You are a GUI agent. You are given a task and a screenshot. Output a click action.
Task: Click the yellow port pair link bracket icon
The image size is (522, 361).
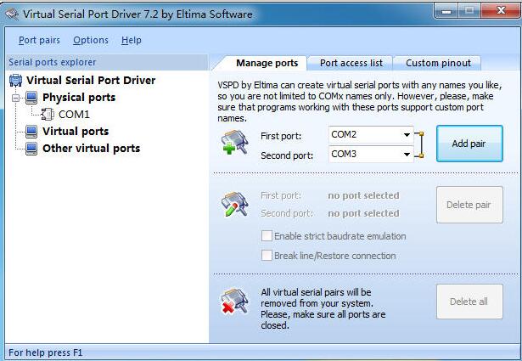419,144
